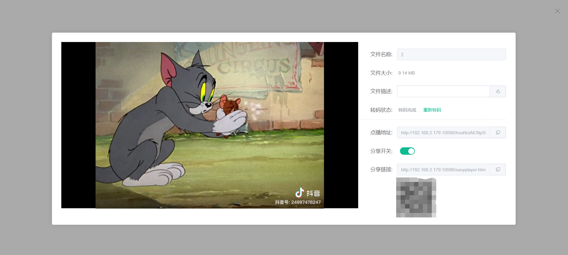This screenshot has width=568, height=255.
Task: Click the Tom and Jerry video player
Action: pos(210,125)
